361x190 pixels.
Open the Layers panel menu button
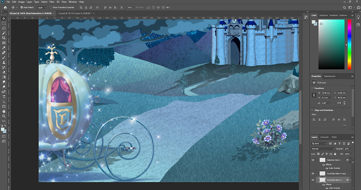(x=352, y=137)
